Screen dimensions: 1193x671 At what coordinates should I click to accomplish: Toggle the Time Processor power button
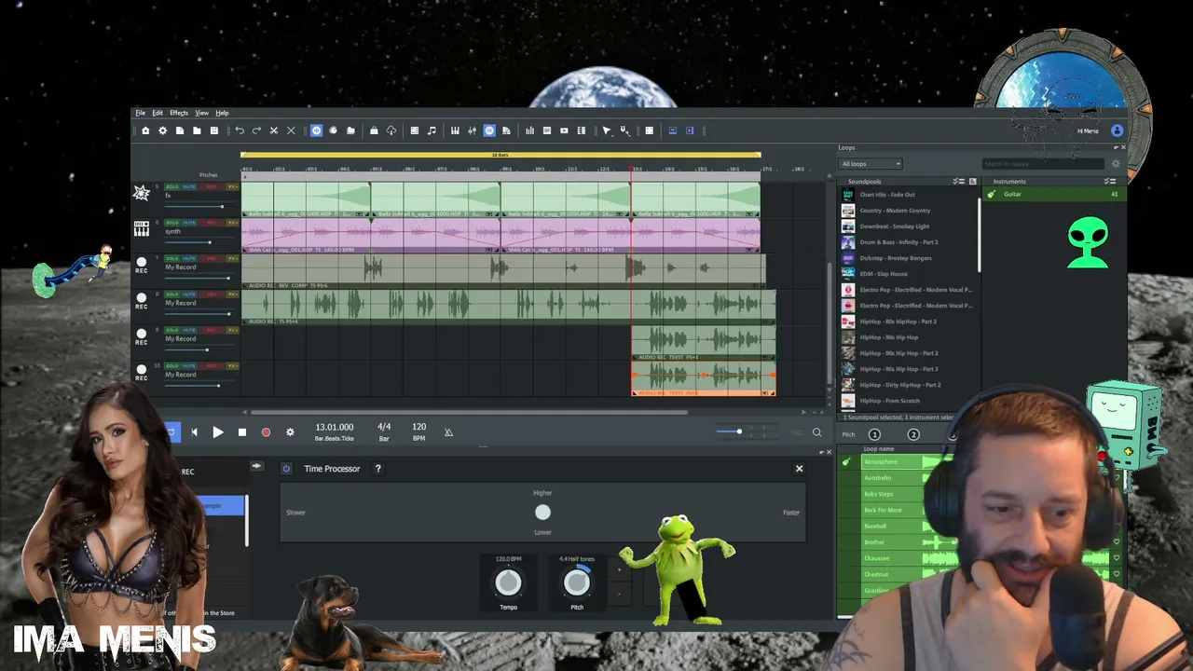point(286,469)
